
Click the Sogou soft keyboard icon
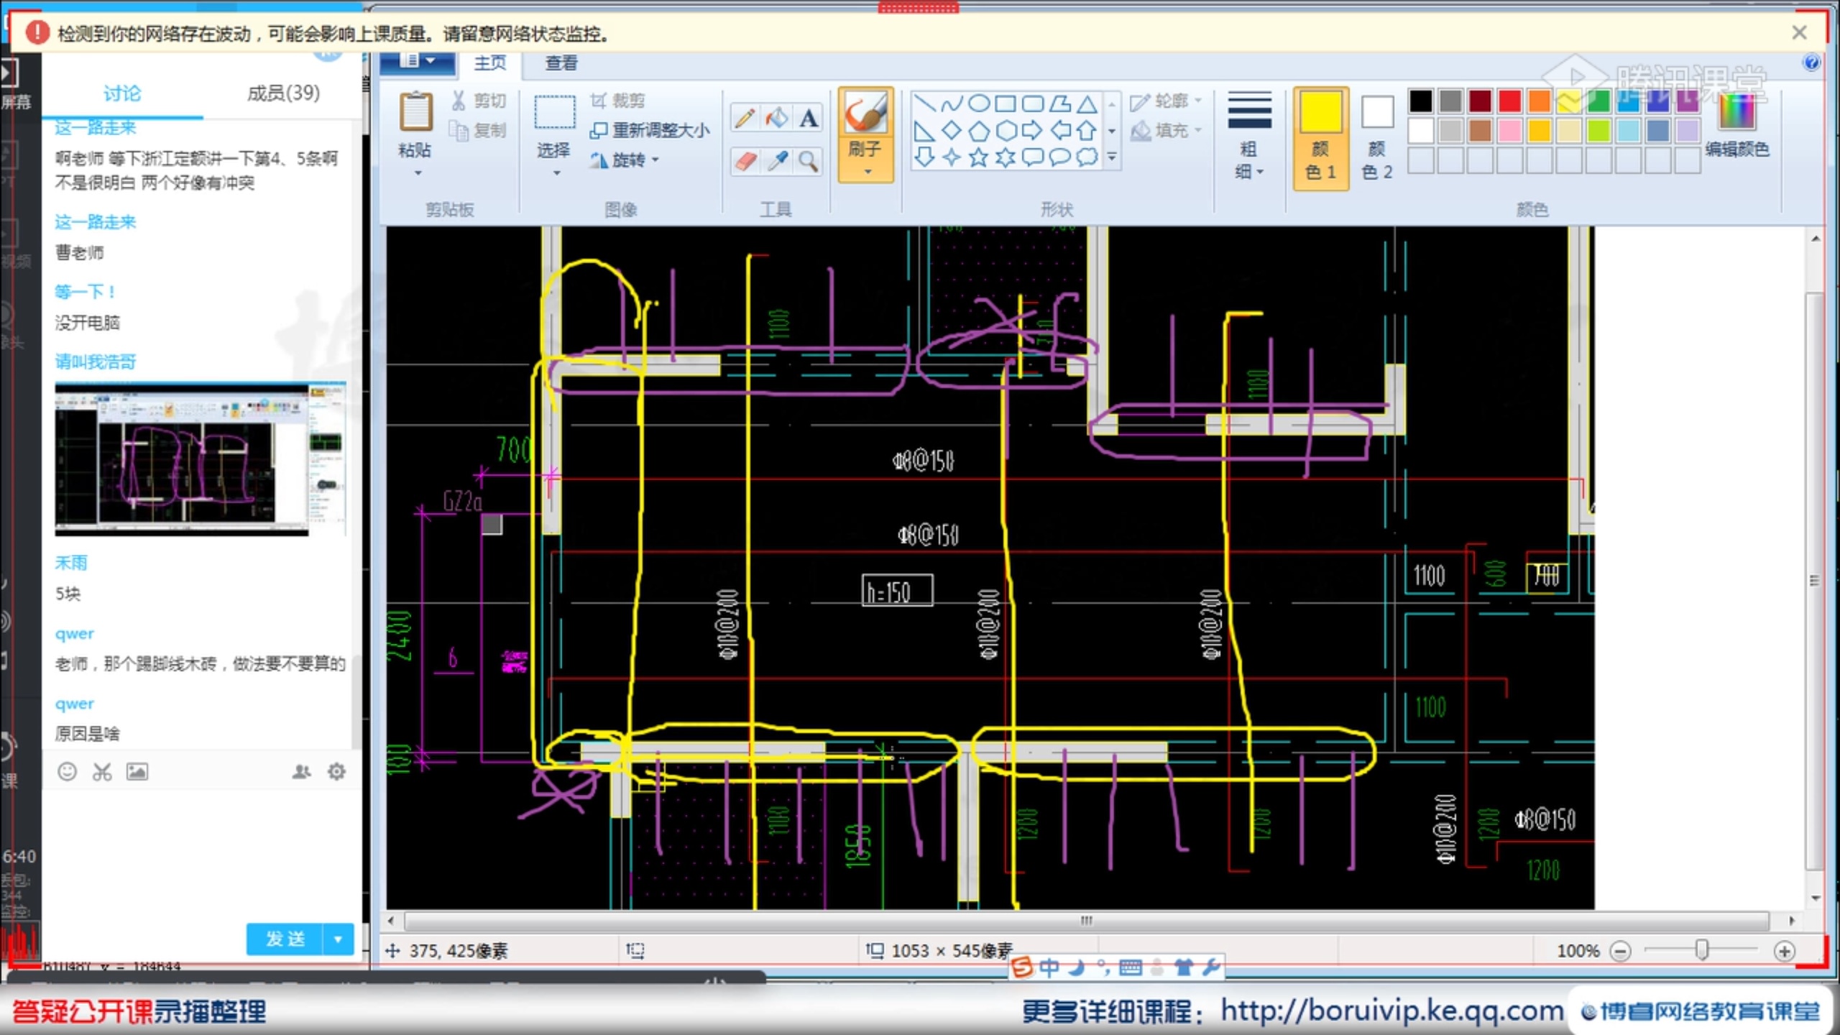[1131, 967]
